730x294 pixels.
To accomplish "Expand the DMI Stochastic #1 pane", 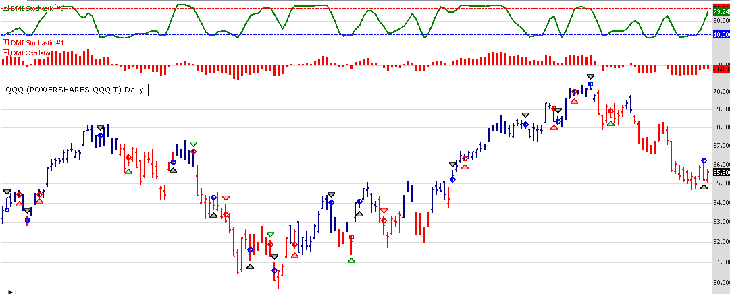I will [6, 43].
